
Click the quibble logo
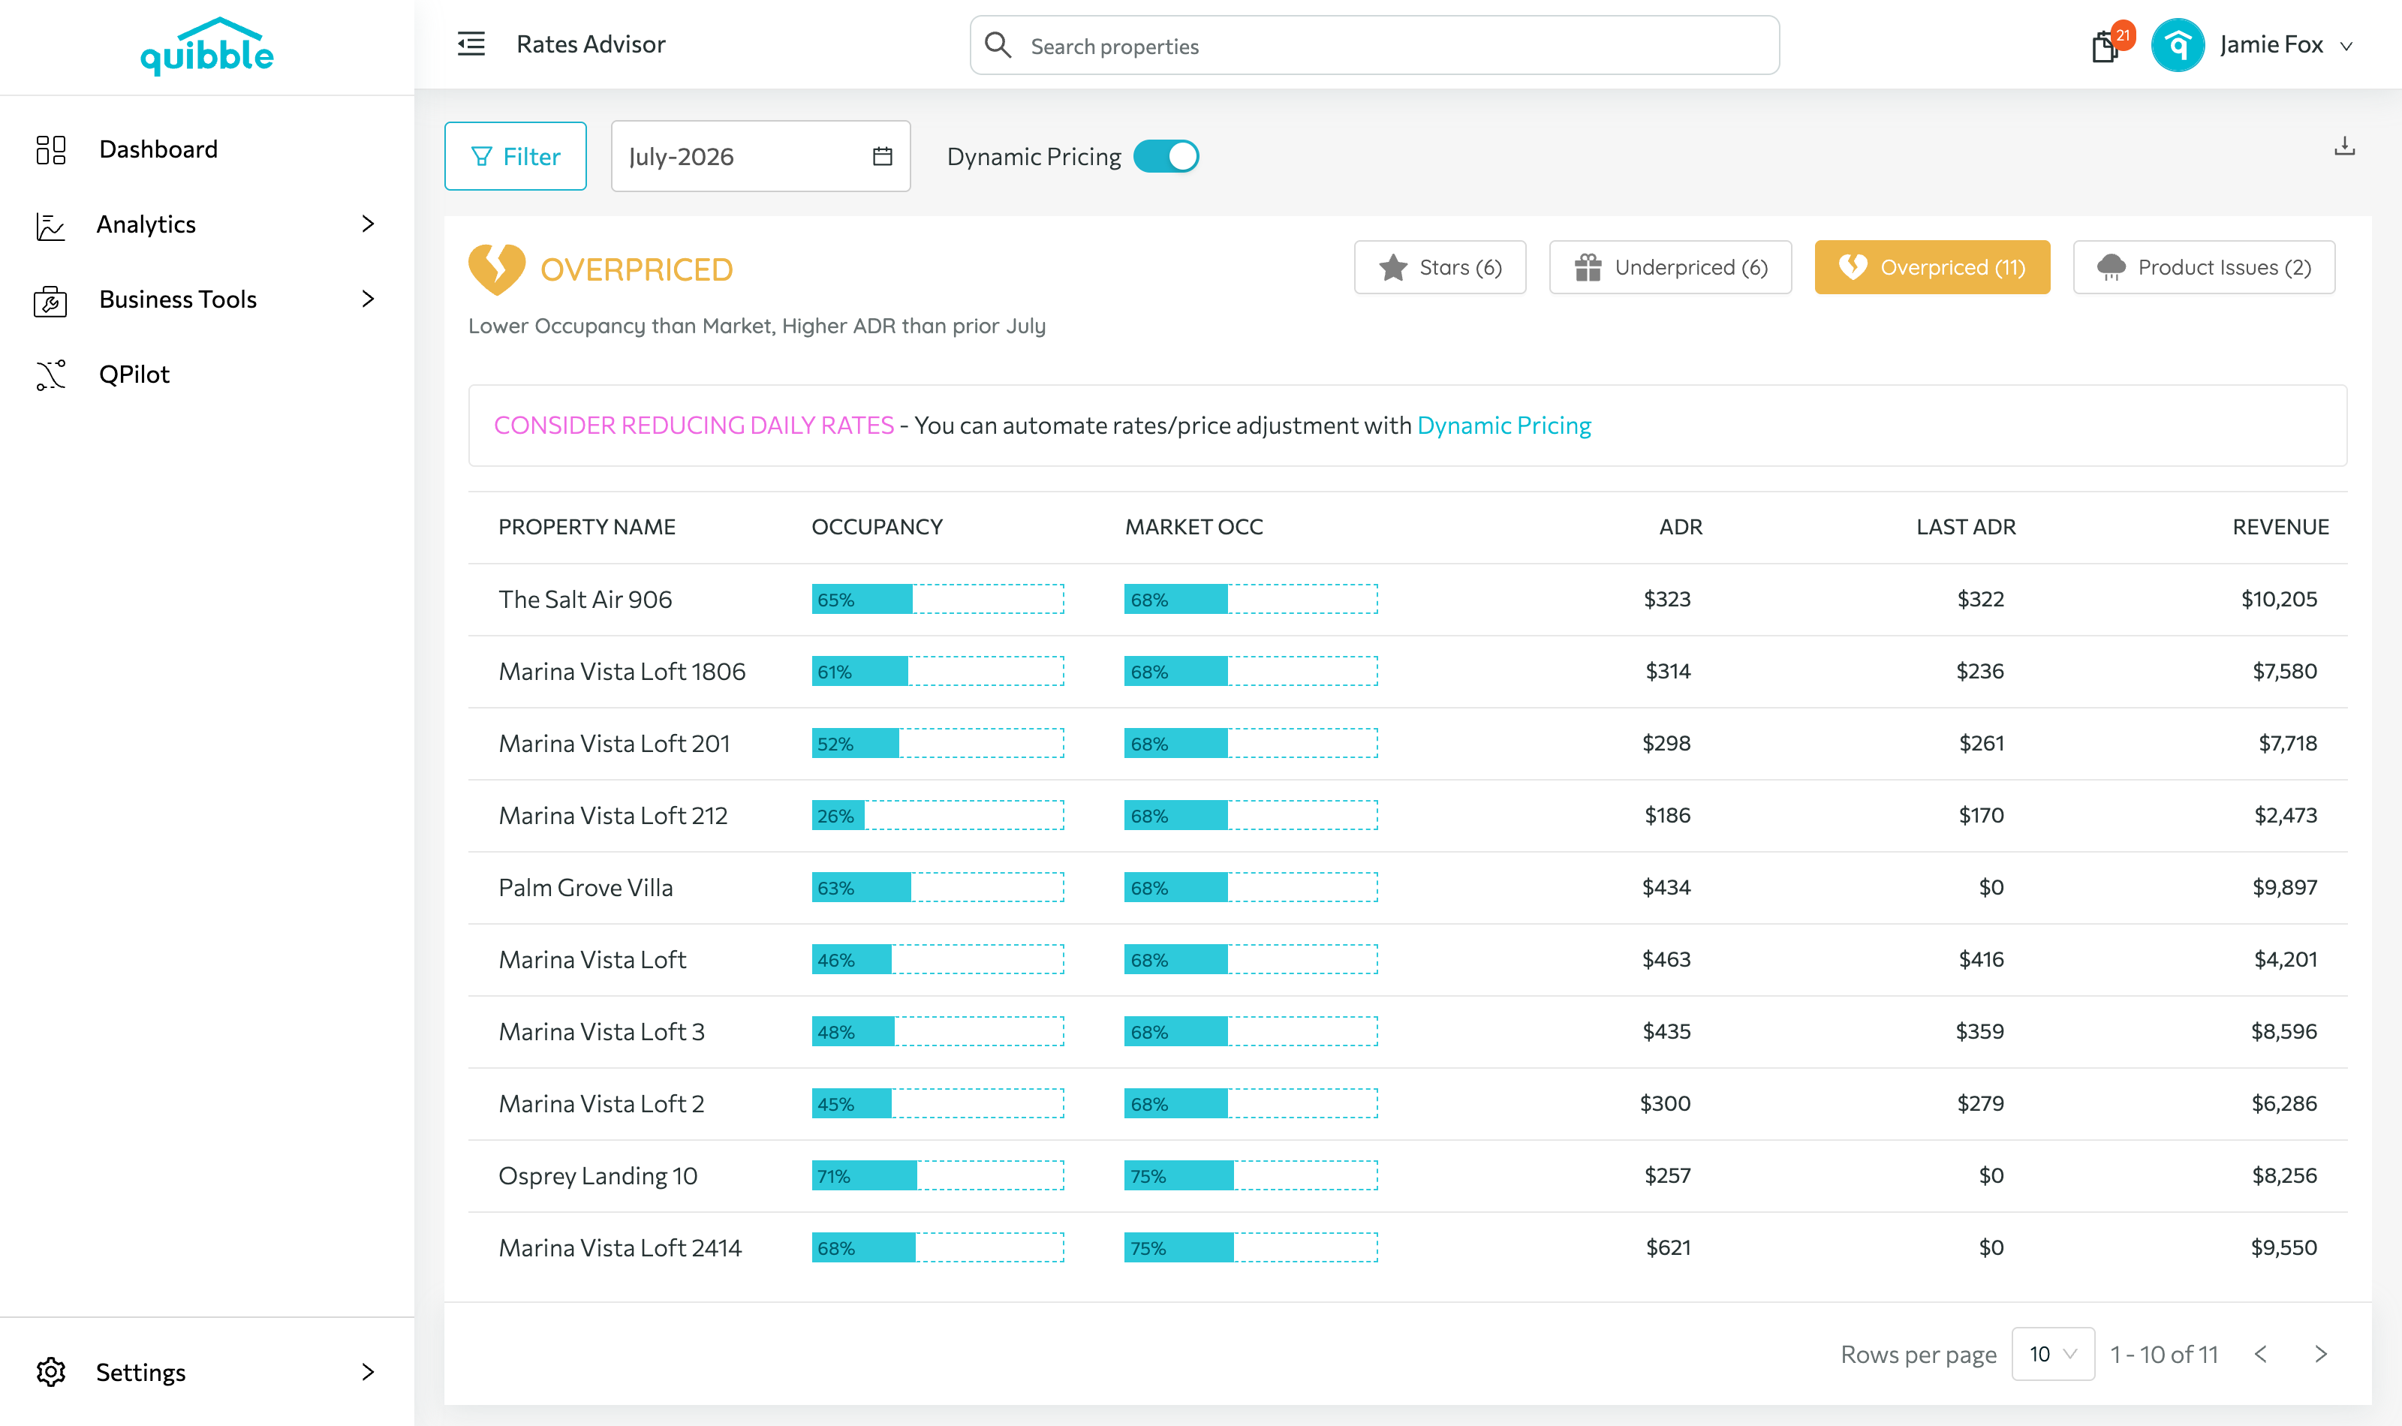coord(206,46)
